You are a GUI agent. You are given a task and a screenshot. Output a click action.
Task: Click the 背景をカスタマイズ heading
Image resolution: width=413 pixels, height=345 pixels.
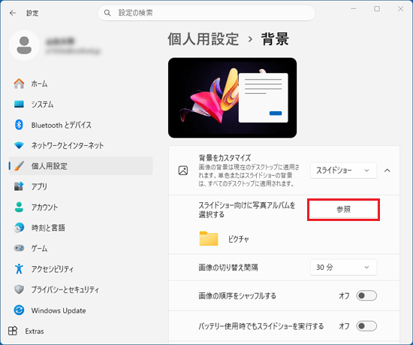pos(225,158)
